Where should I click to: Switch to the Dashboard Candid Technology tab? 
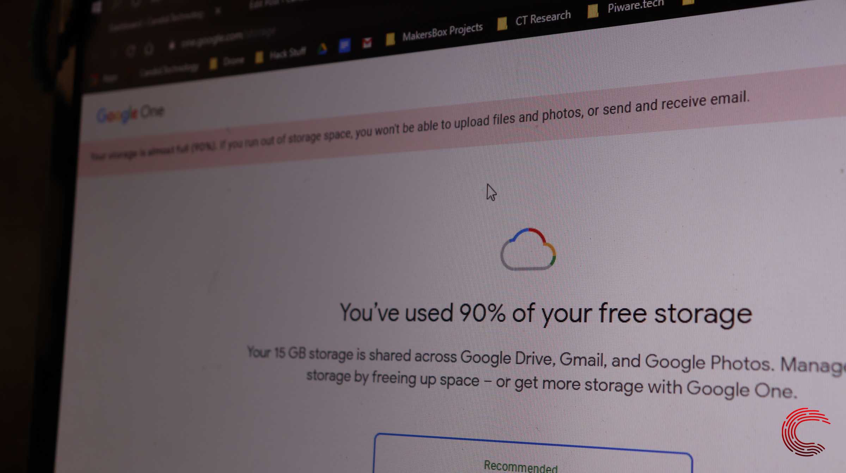(x=157, y=21)
